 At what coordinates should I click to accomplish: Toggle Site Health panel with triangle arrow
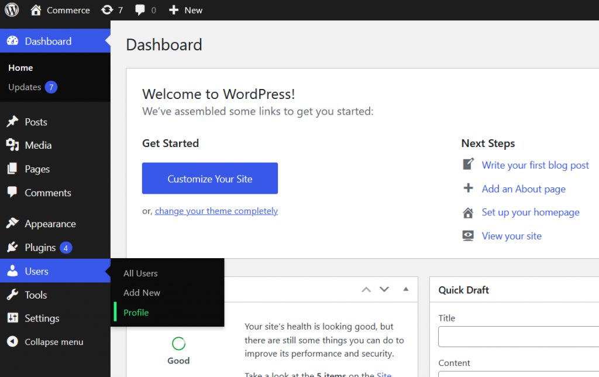click(406, 289)
